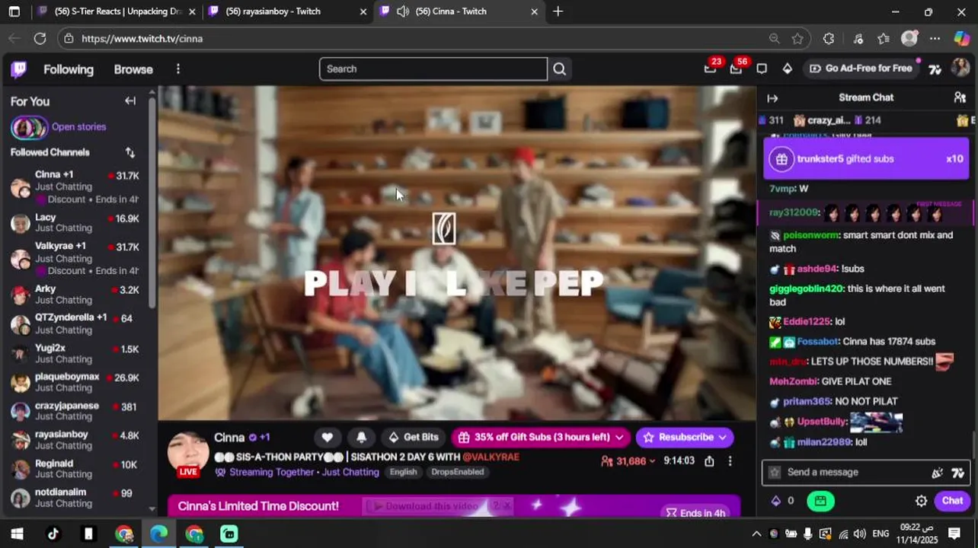Viewport: 978px width, 548px height.
Task: Open stories link in sidebar
Action: (78, 127)
